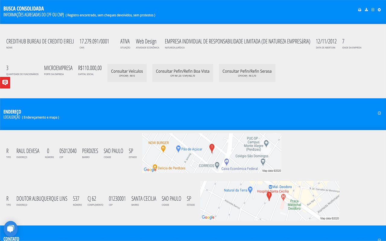386x241 pixels.
Task: Open the red smiley feedback widget
Action: point(5,82)
